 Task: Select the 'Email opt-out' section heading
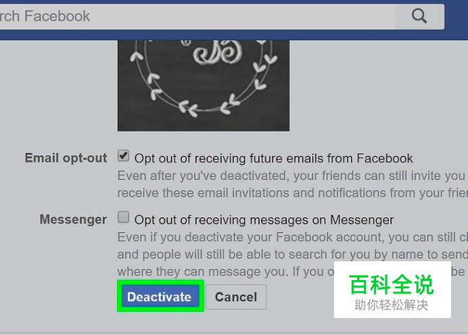66,158
